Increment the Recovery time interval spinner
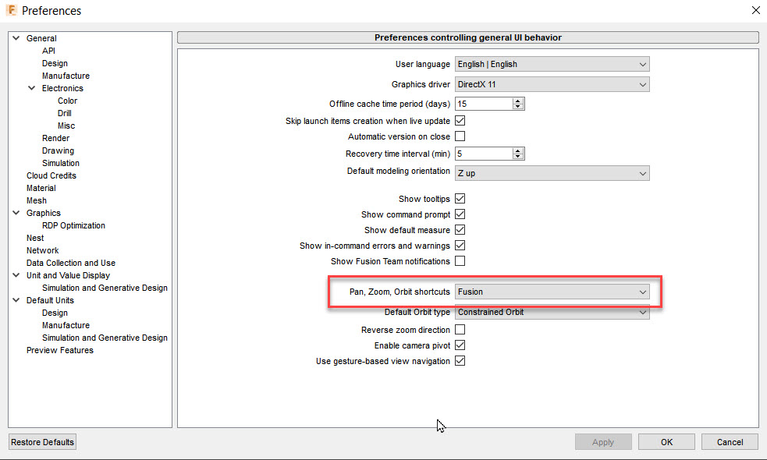Screen dimensions: 767x460 [520, 150]
